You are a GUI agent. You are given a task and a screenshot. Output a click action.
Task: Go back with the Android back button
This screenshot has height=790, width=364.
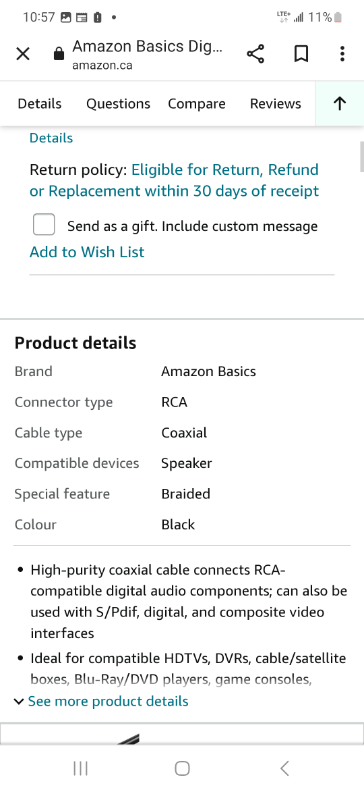click(284, 768)
